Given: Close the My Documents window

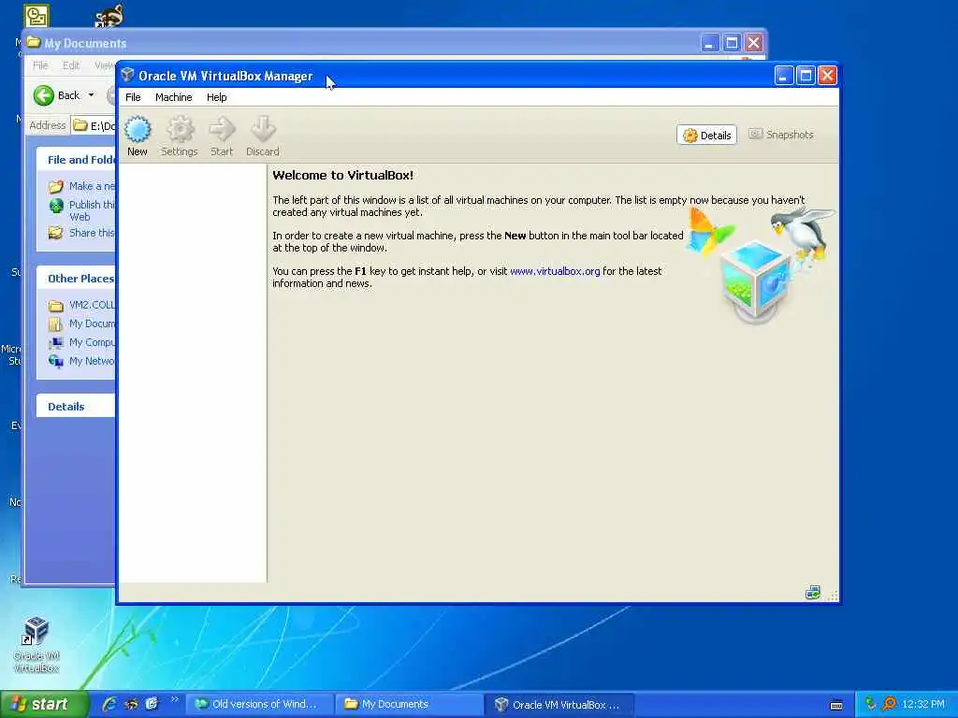Looking at the screenshot, I should click(754, 43).
